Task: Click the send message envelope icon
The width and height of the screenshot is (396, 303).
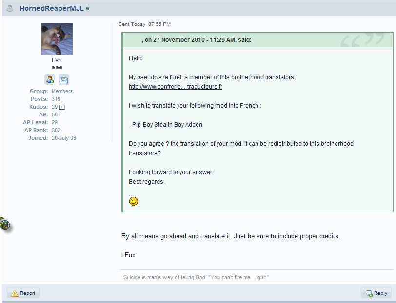Action: tap(64, 79)
